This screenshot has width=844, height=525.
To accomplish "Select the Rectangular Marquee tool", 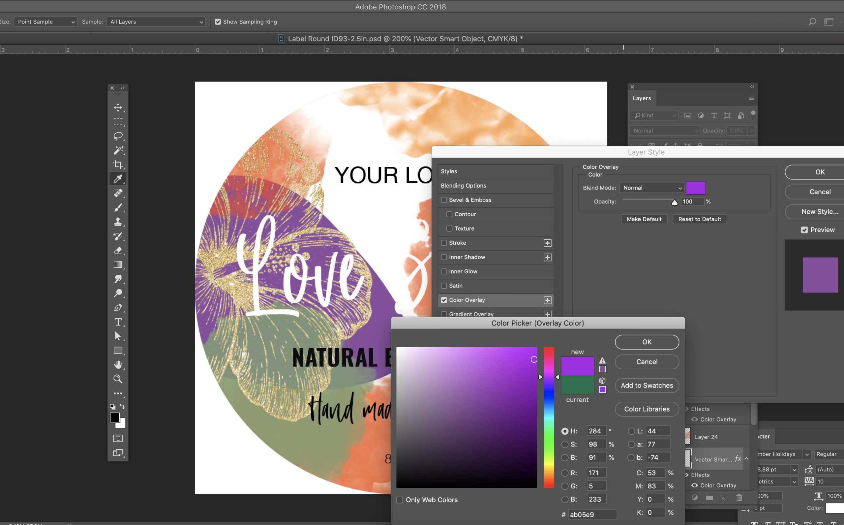I will [x=118, y=122].
